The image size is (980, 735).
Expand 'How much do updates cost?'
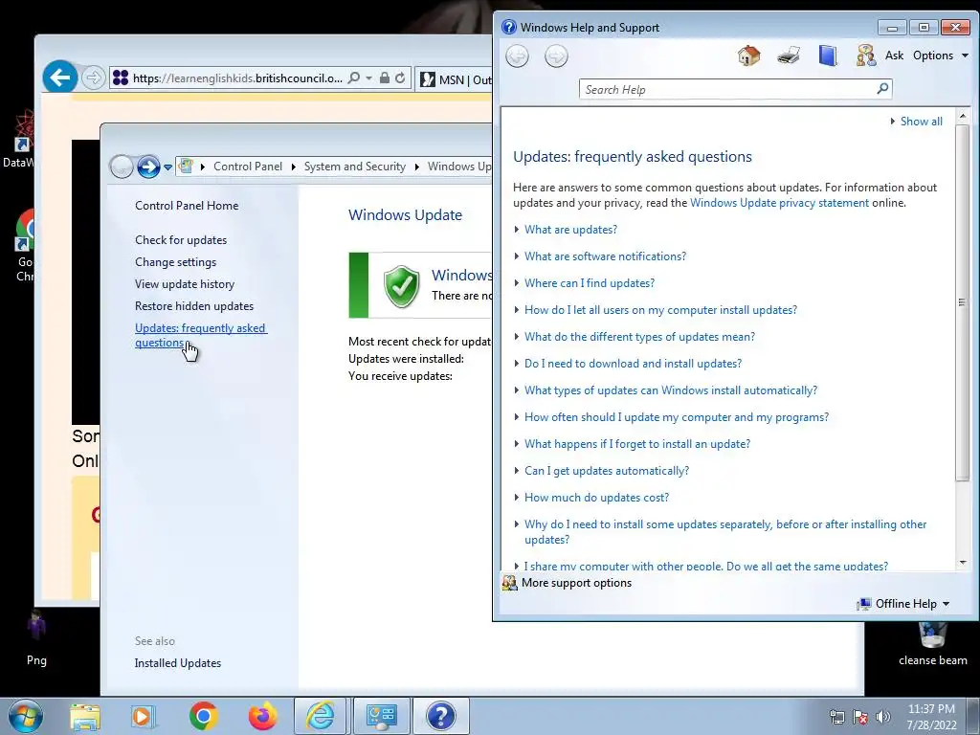(596, 498)
